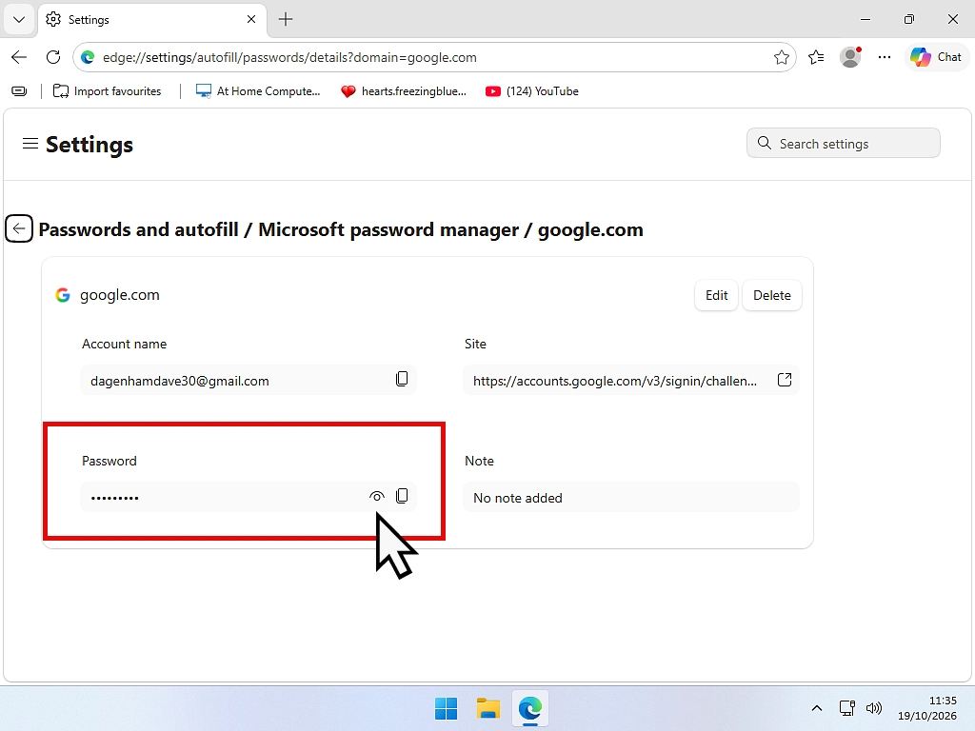Select the Settings tab
This screenshot has height=731, width=975.
coord(152,19)
